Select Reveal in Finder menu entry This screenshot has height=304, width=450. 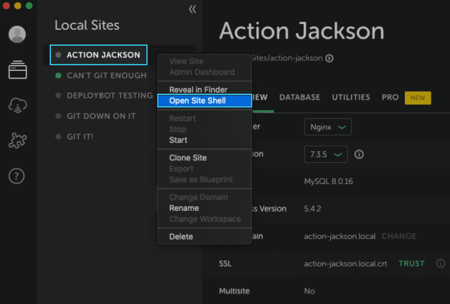tap(198, 90)
